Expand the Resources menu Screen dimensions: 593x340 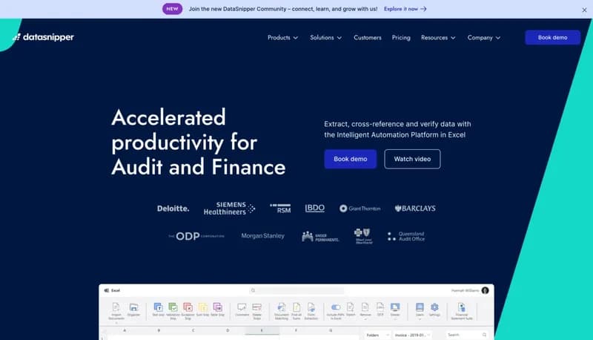point(438,37)
